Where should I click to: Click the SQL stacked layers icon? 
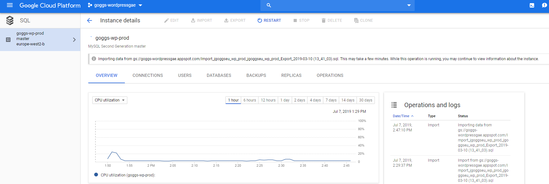coord(10,20)
